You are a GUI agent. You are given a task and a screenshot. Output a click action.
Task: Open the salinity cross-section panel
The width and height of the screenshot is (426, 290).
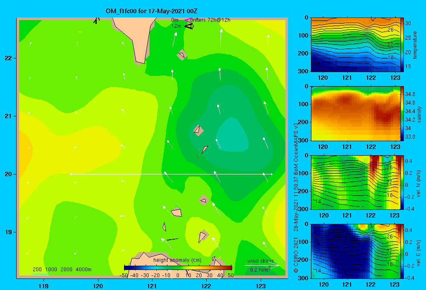click(x=356, y=113)
